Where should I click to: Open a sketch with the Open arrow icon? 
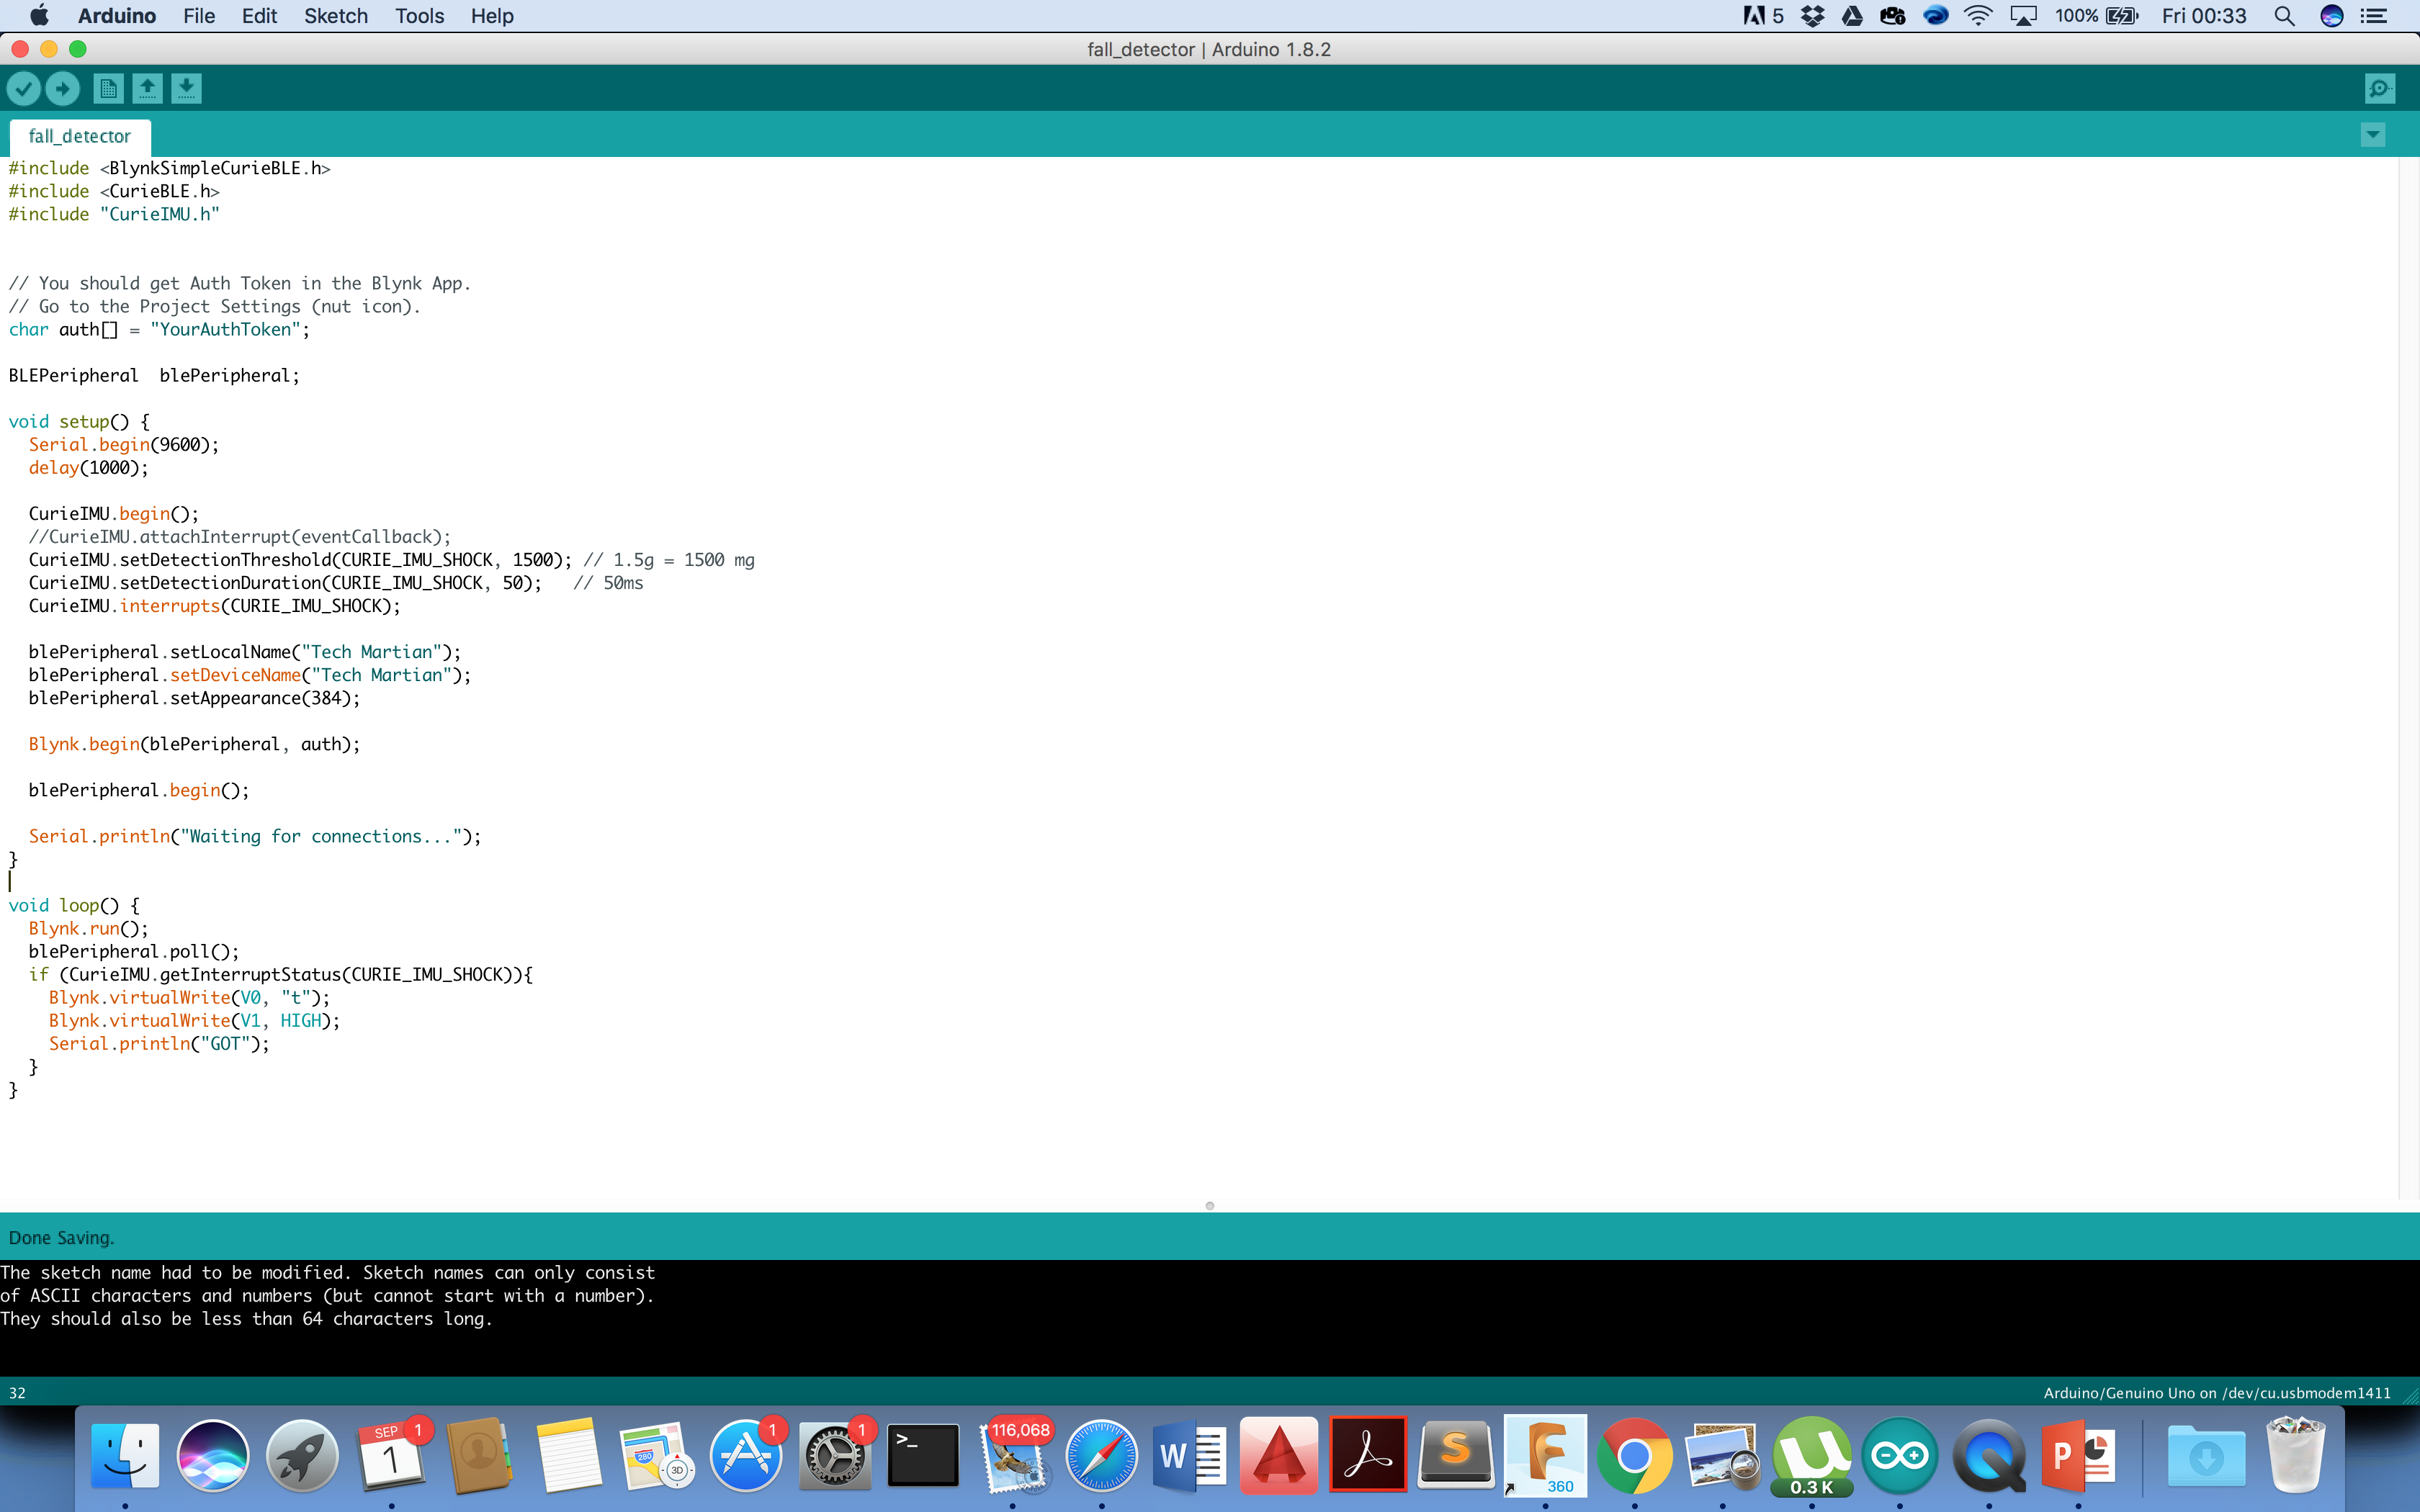tap(147, 89)
